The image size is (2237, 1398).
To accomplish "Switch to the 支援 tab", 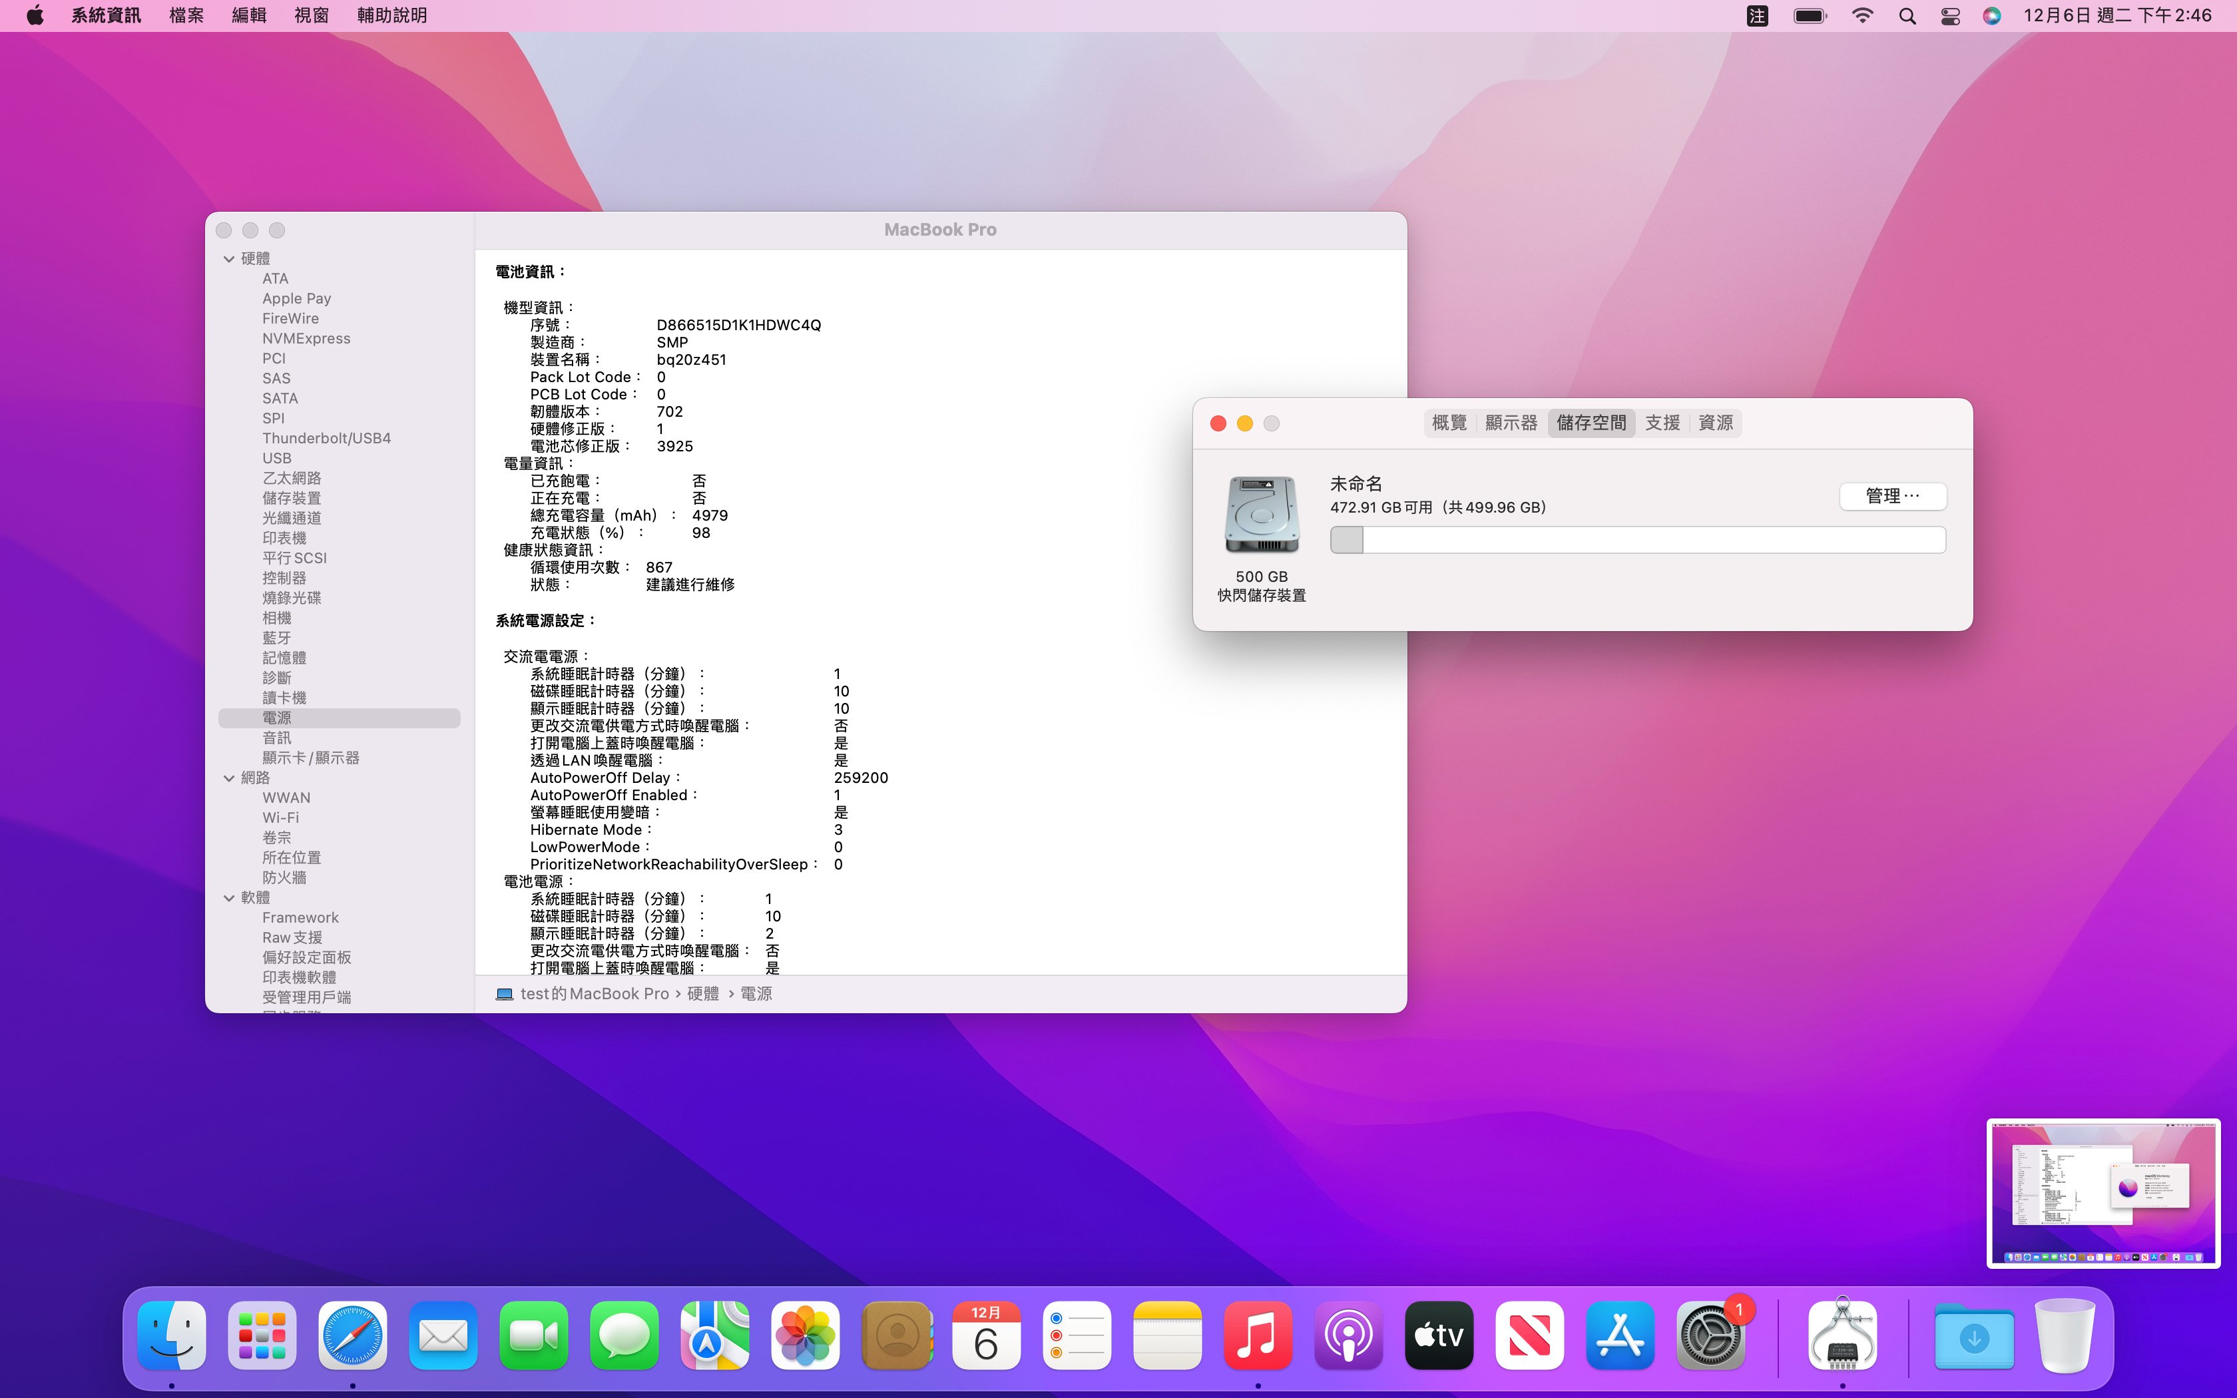I will point(1662,423).
